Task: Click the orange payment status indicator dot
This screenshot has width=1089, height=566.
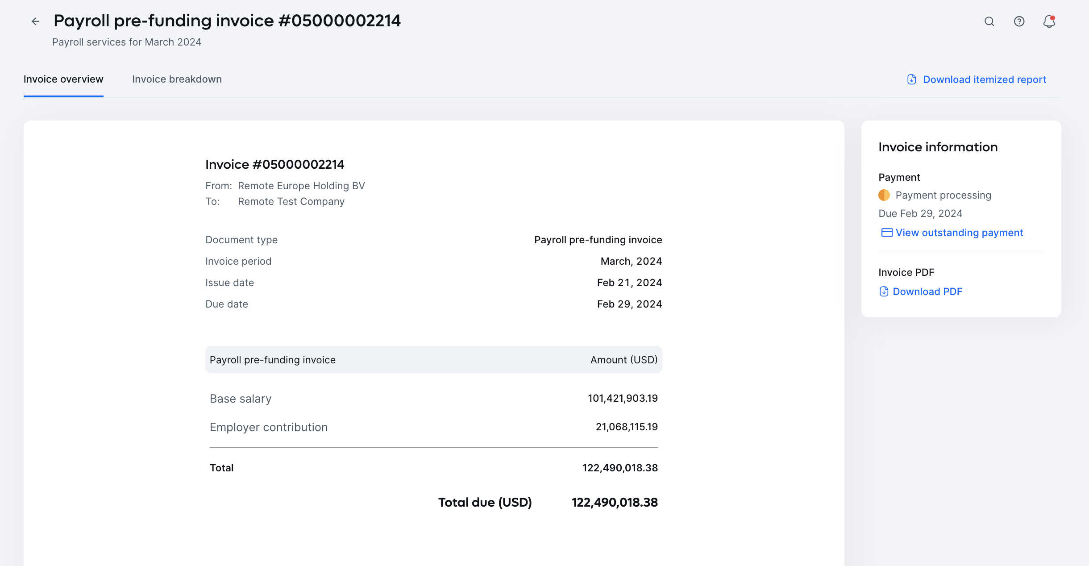Action: click(x=885, y=195)
